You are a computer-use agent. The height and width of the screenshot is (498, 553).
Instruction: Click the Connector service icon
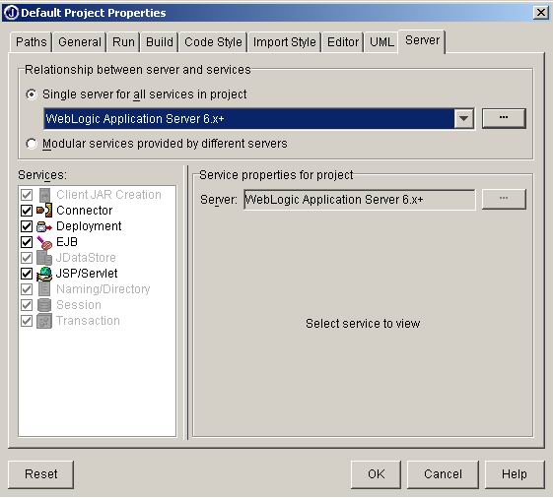[44, 211]
